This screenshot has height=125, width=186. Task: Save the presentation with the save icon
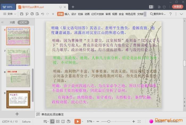point(22,14)
